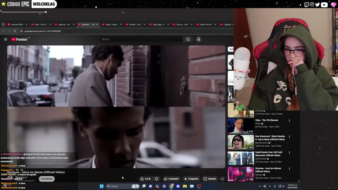338x190 pixels.
Task: Open options for Rae Sremmurd - Black Beatles
Action: 289,137
